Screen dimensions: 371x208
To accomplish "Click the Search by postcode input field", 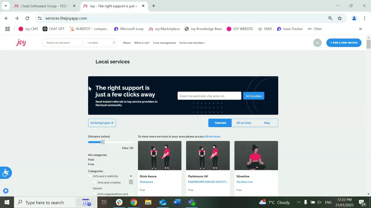I will point(209,96).
